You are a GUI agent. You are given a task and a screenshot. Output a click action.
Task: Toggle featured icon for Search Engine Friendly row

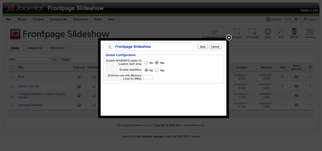[x=79, y=96]
